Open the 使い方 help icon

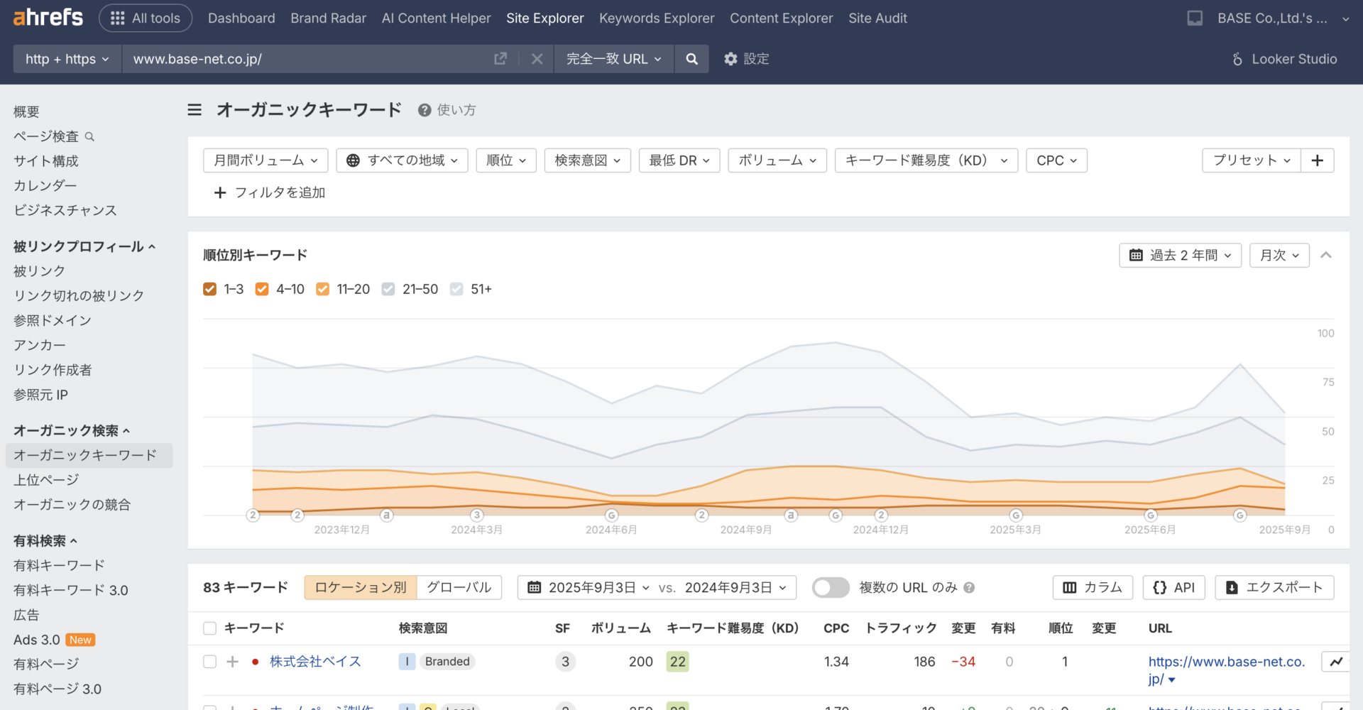tap(425, 110)
